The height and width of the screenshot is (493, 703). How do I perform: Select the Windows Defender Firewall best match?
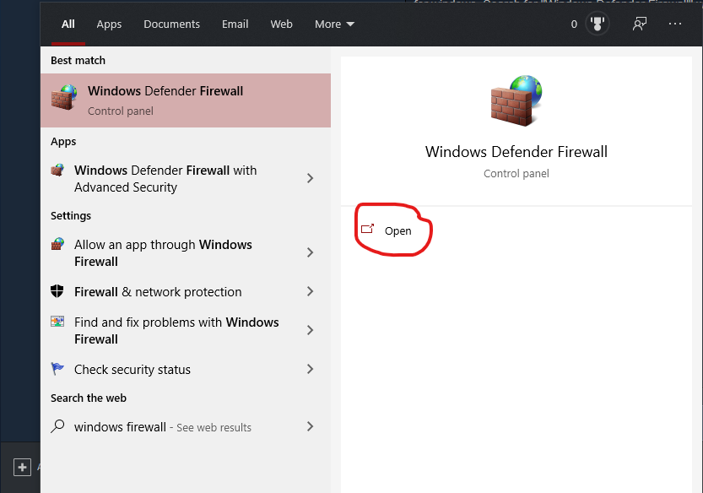[186, 100]
